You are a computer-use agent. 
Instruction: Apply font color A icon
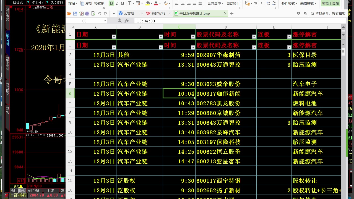[156, 3]
